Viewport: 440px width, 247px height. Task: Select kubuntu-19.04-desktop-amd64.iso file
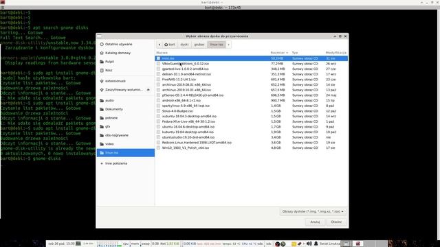click(x=252, y=132)
